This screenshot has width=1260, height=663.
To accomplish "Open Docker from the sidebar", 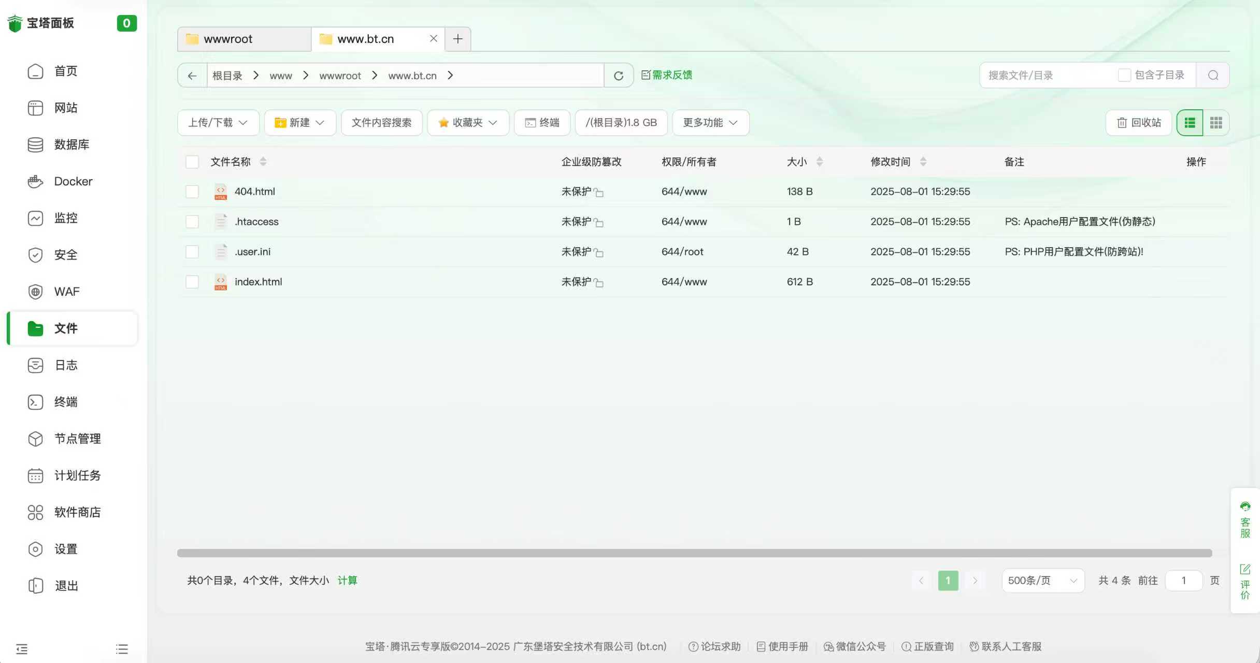I will click(73, 181).
